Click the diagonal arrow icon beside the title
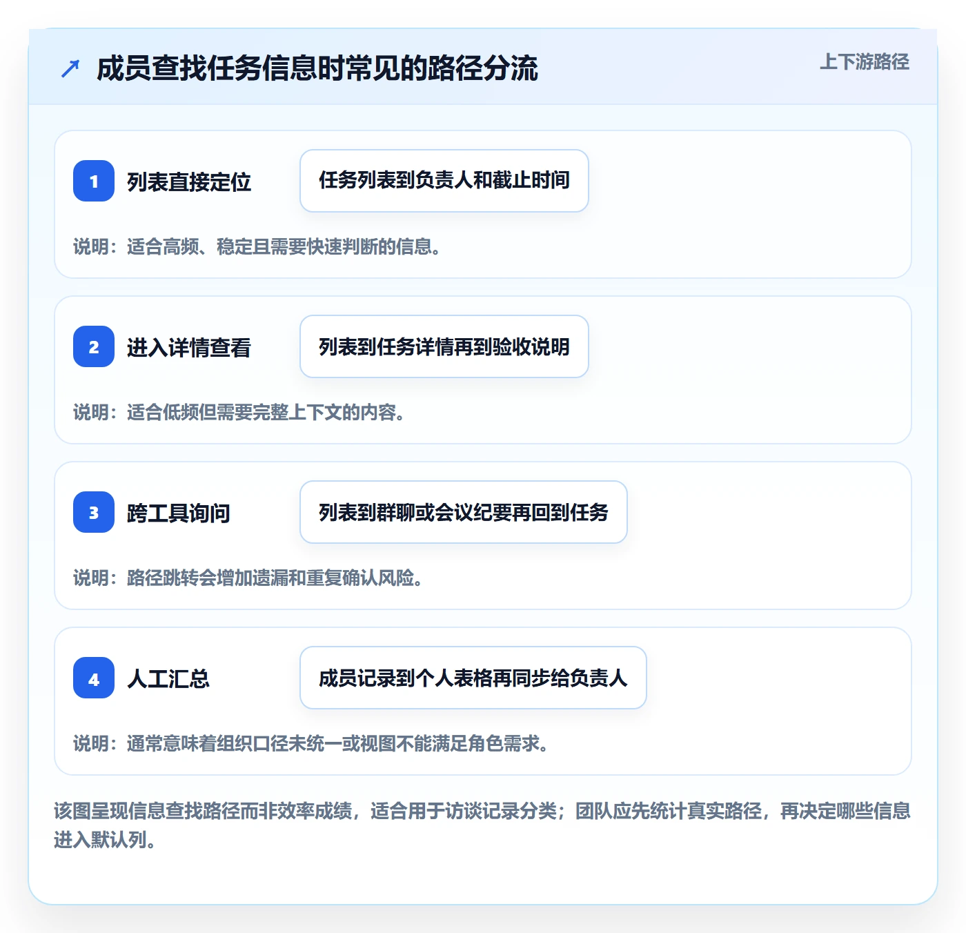The image size is (966, 933). click(70, 68)
